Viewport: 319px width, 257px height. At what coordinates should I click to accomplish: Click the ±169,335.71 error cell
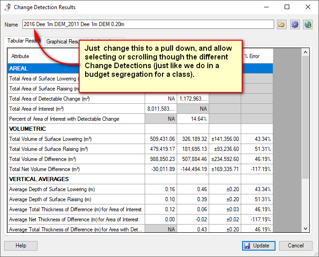click(225, 169)
